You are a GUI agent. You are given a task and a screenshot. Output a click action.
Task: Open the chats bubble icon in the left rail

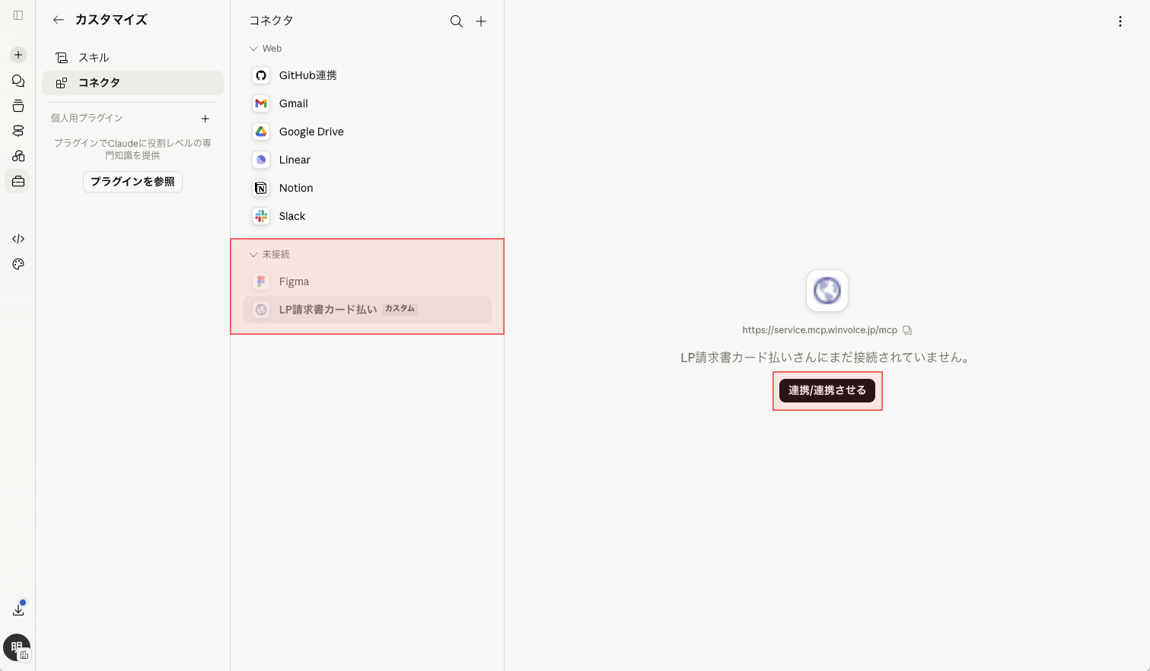pos(18,81)
